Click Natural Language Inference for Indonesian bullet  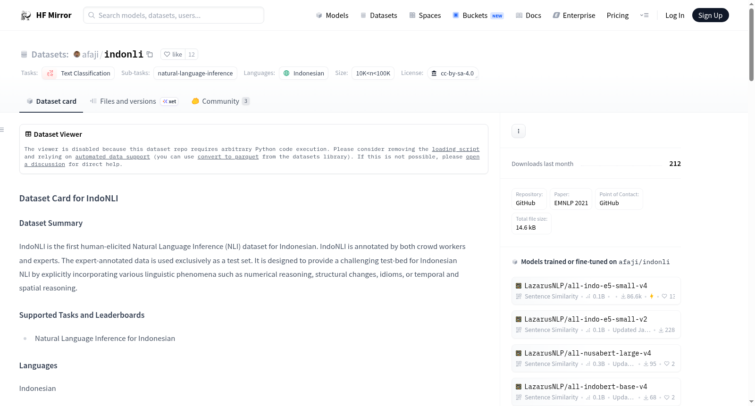coord(105,339)
